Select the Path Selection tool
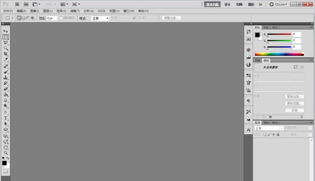This screenshot has width=315, height=181. [6, 124]
